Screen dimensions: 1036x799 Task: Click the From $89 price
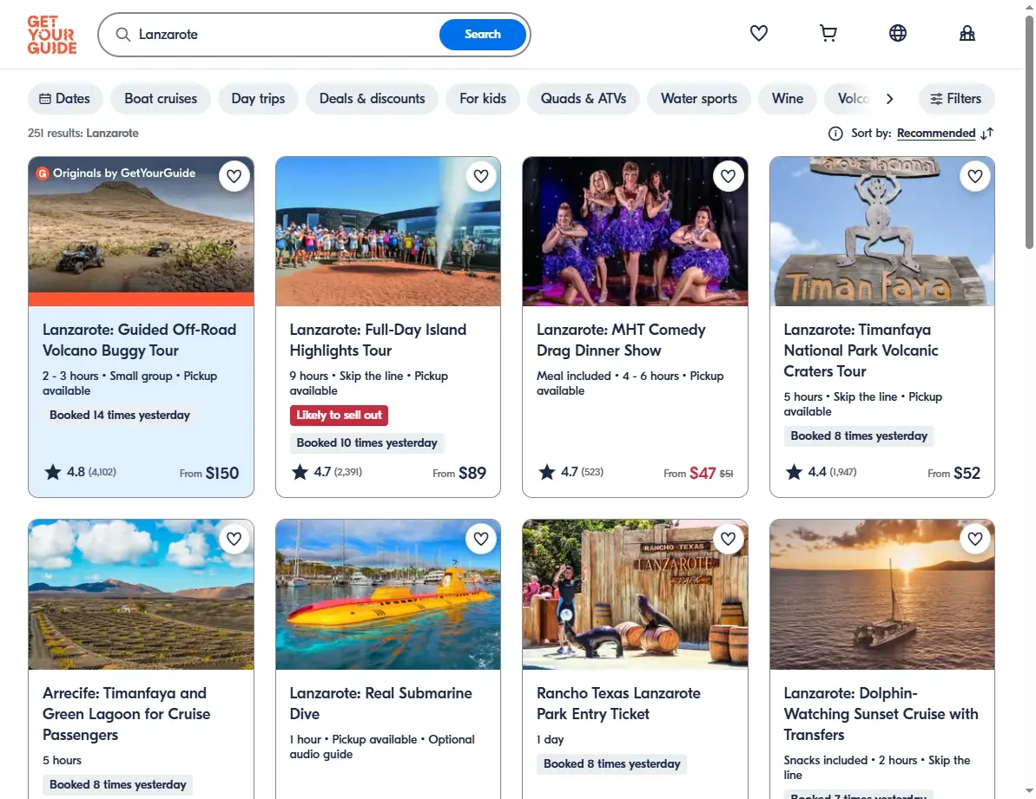[x=459, y=473]
